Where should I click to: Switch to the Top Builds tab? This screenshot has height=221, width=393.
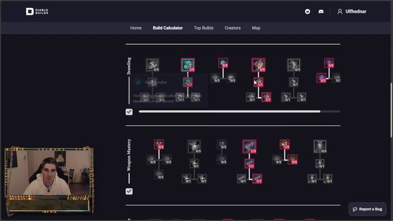tap(203, 28)
